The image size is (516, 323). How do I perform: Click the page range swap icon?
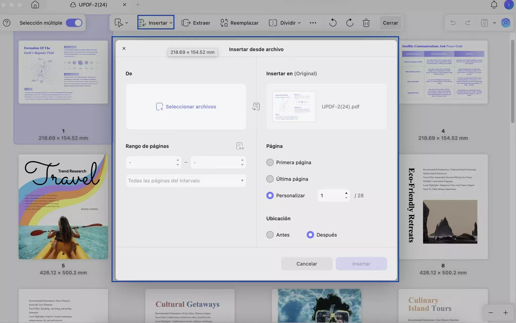coord(240,146)
